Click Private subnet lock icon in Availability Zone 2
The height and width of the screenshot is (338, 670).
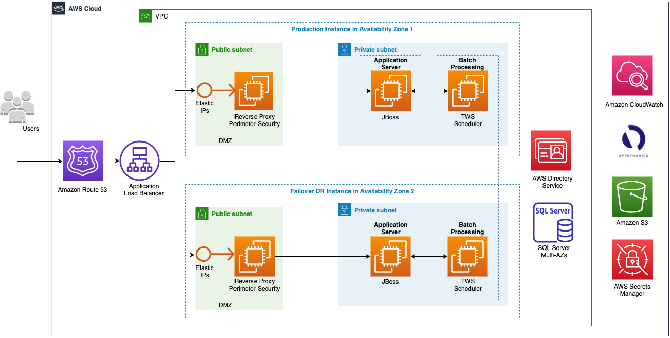coord(344,209)
